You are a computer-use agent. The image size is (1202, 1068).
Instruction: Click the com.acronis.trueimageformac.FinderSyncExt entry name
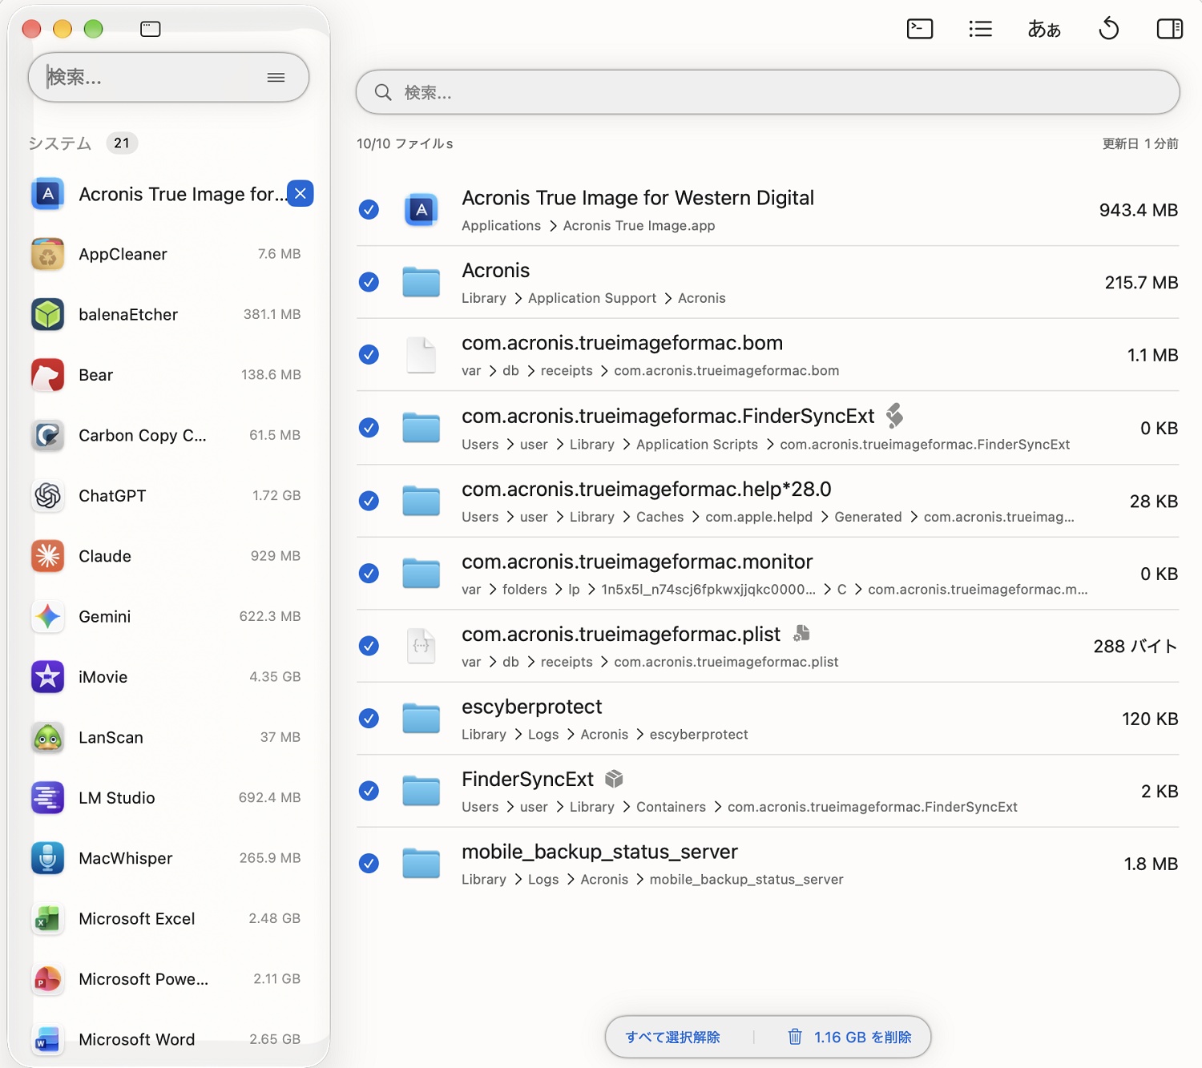668,416
